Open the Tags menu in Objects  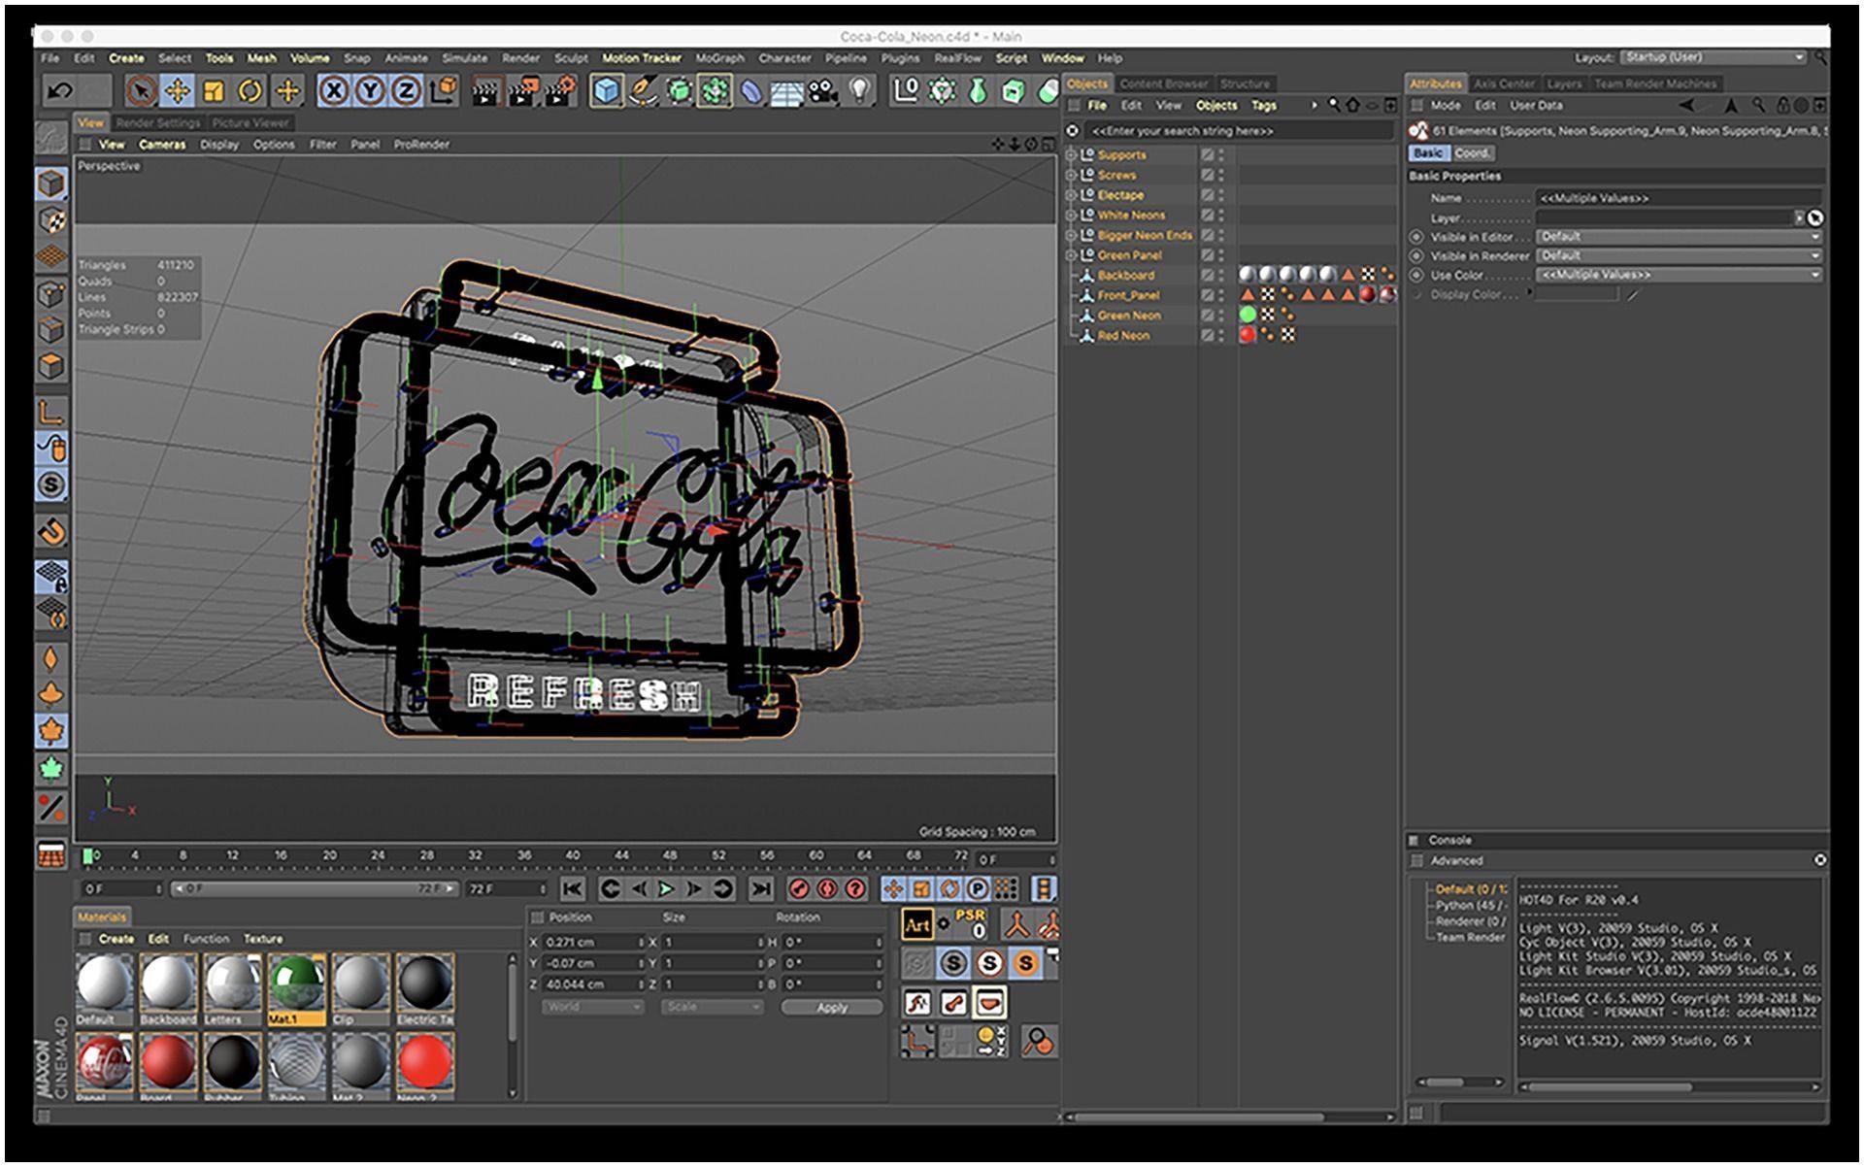coord(1263,106)
